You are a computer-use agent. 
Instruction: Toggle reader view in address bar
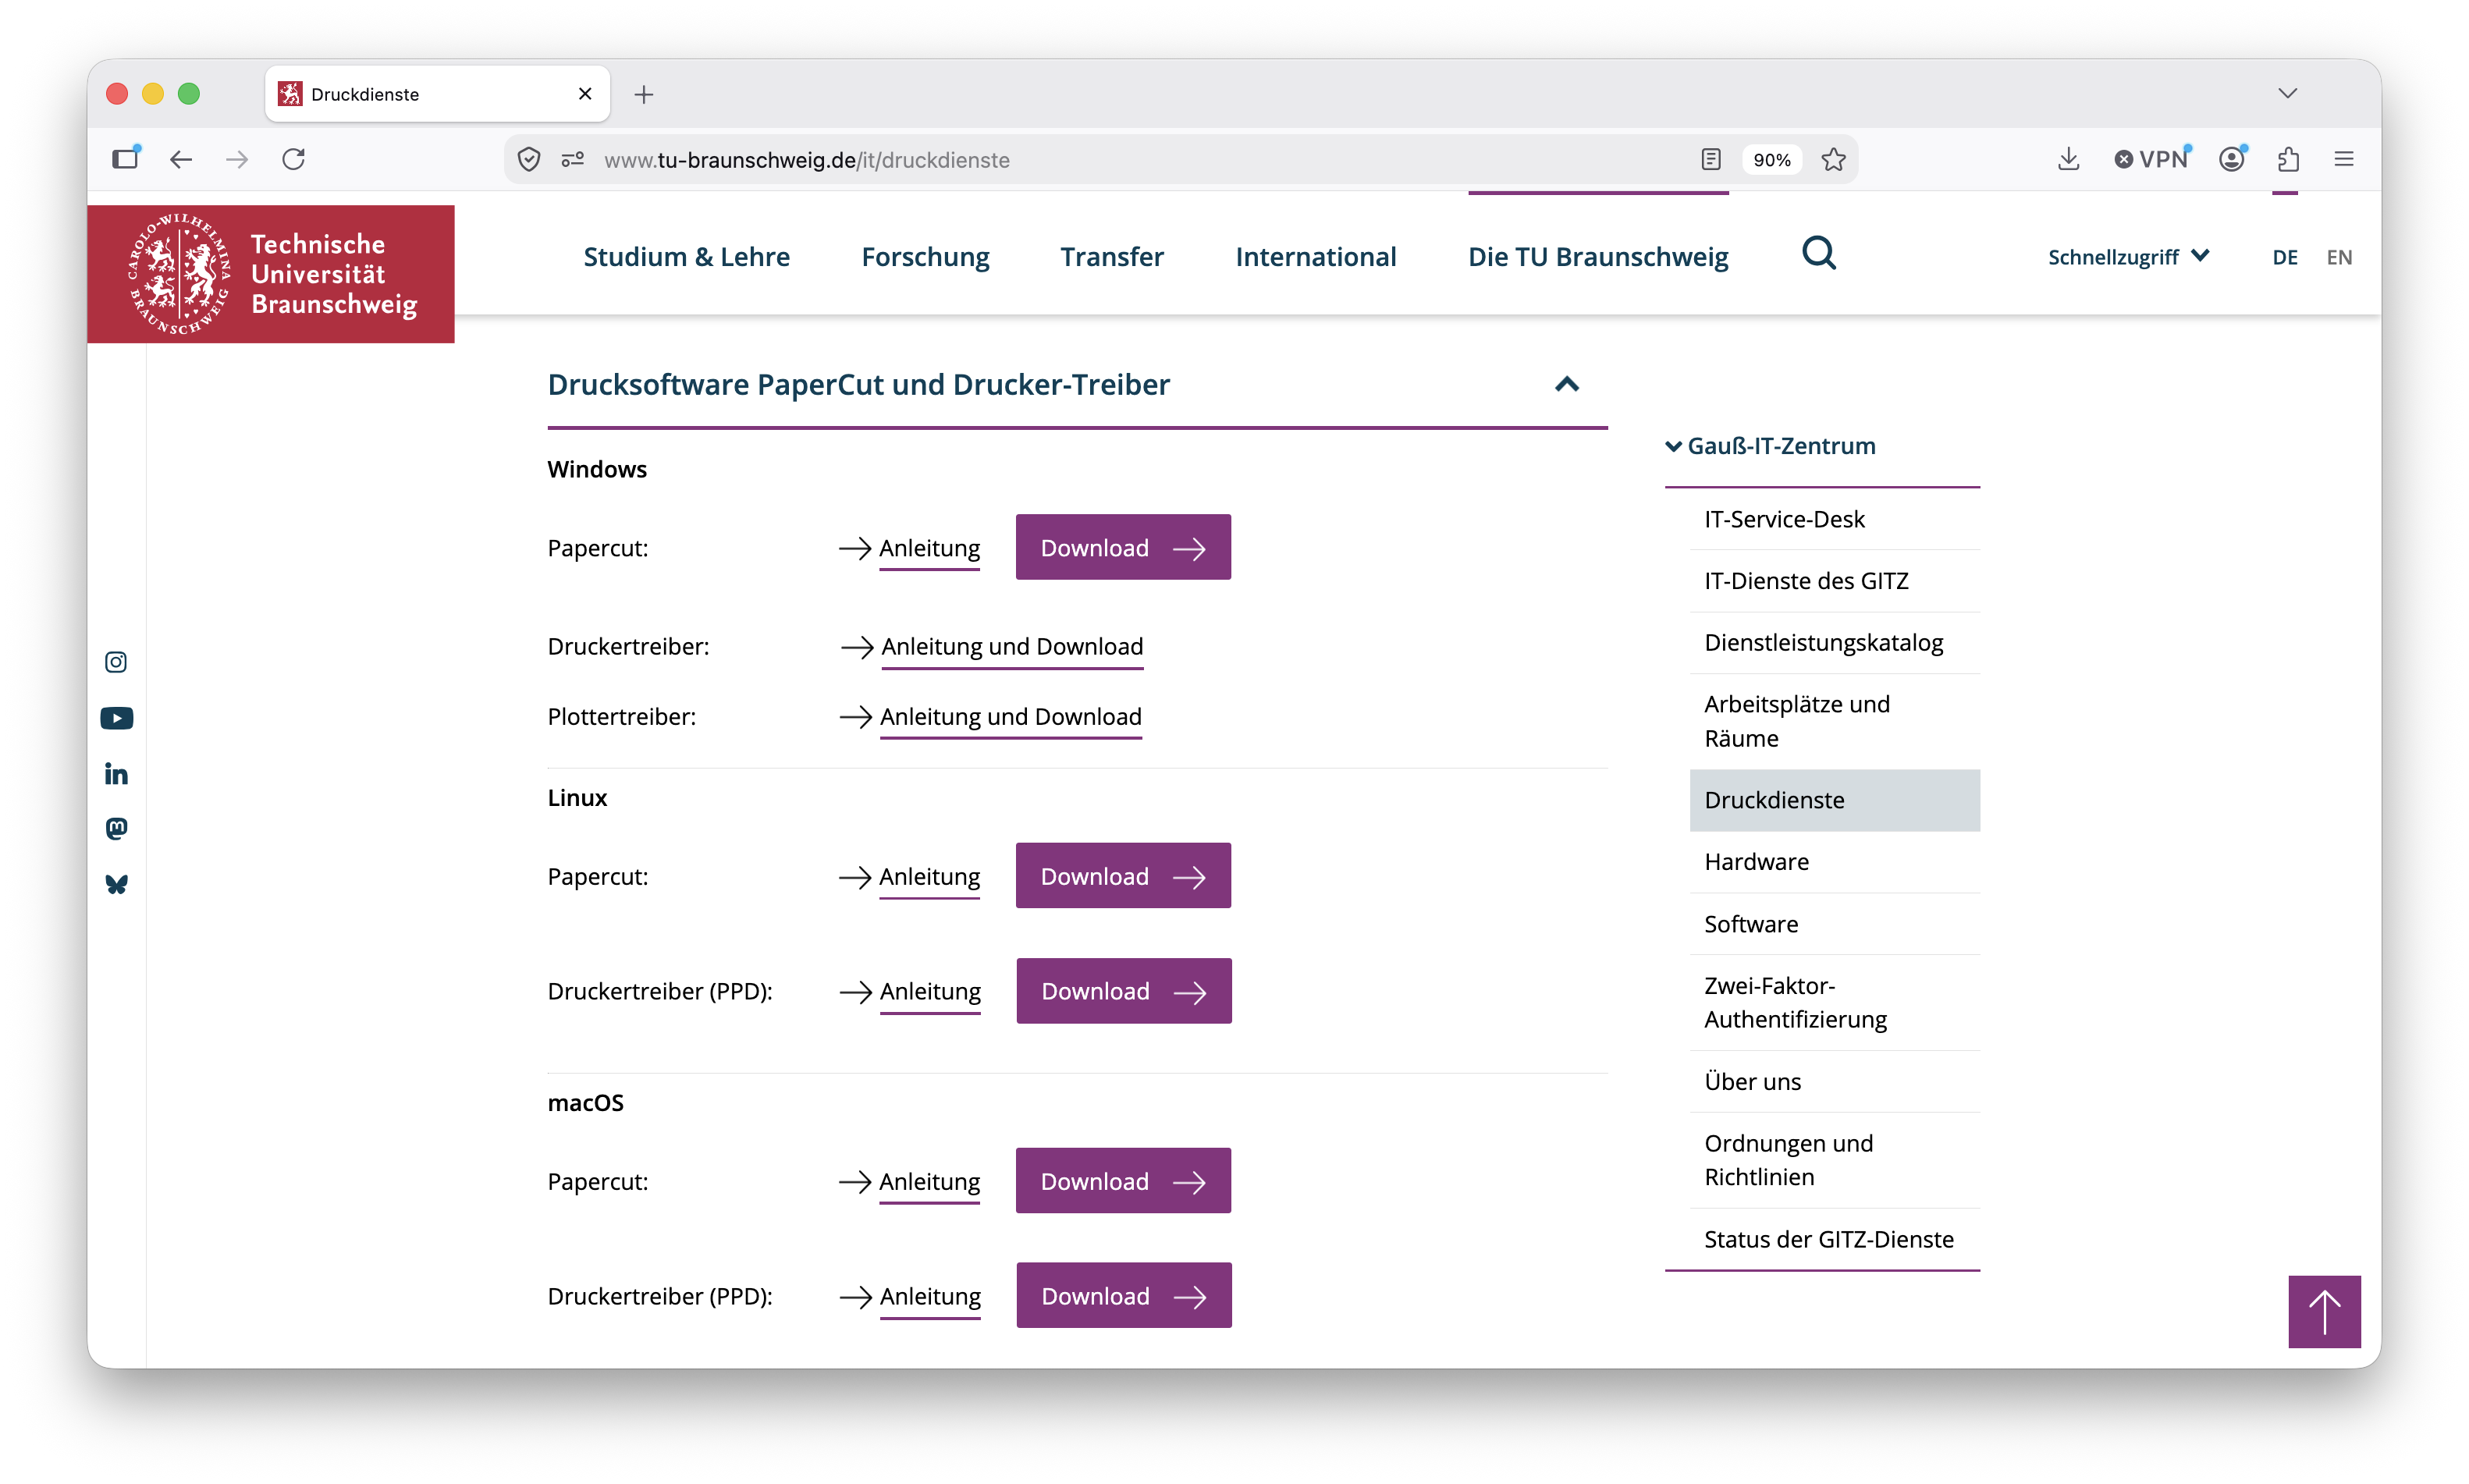pos(1710,159)
